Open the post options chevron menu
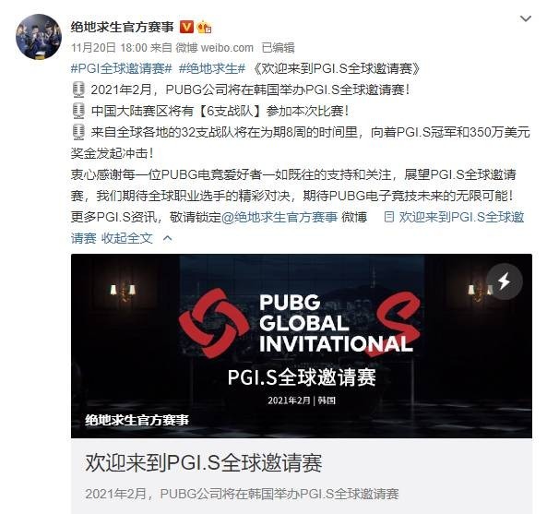 (526, 18)
